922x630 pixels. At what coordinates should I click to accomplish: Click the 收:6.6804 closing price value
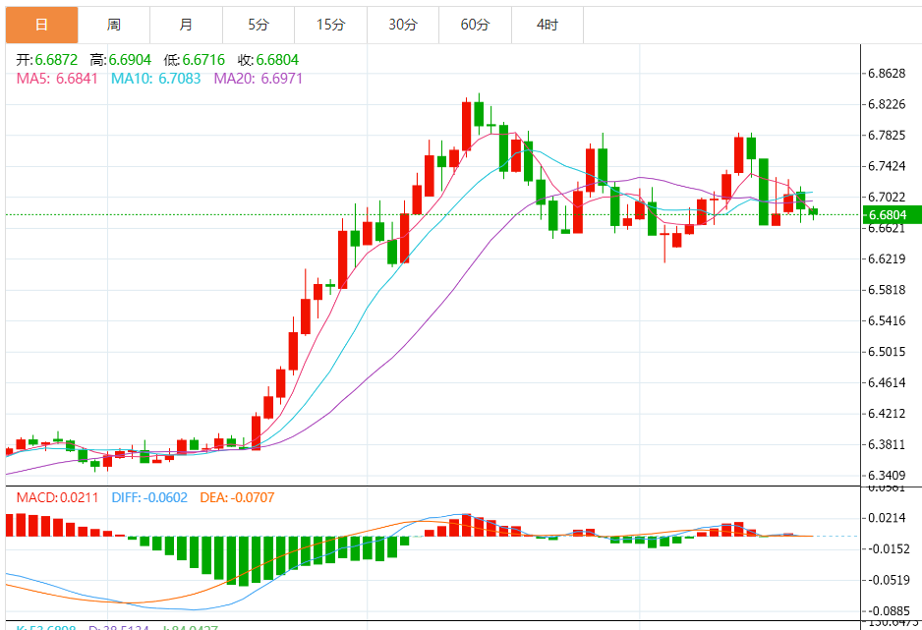click(x=268, y=60)
